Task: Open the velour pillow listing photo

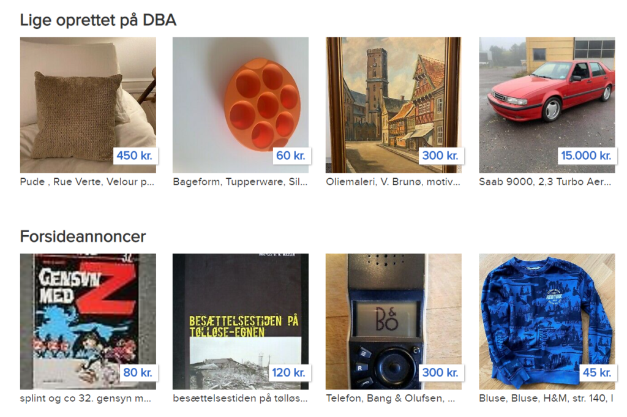Action: [x=88, y=105]
